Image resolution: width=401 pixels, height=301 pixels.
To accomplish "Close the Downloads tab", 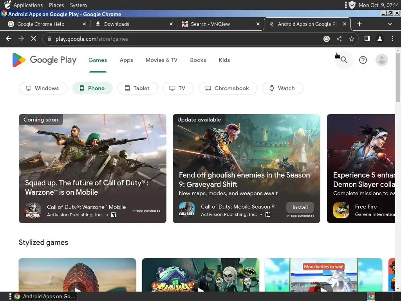I will (171, 24).
